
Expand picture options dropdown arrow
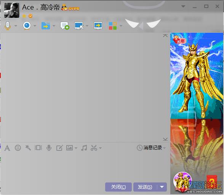(76, 148)
